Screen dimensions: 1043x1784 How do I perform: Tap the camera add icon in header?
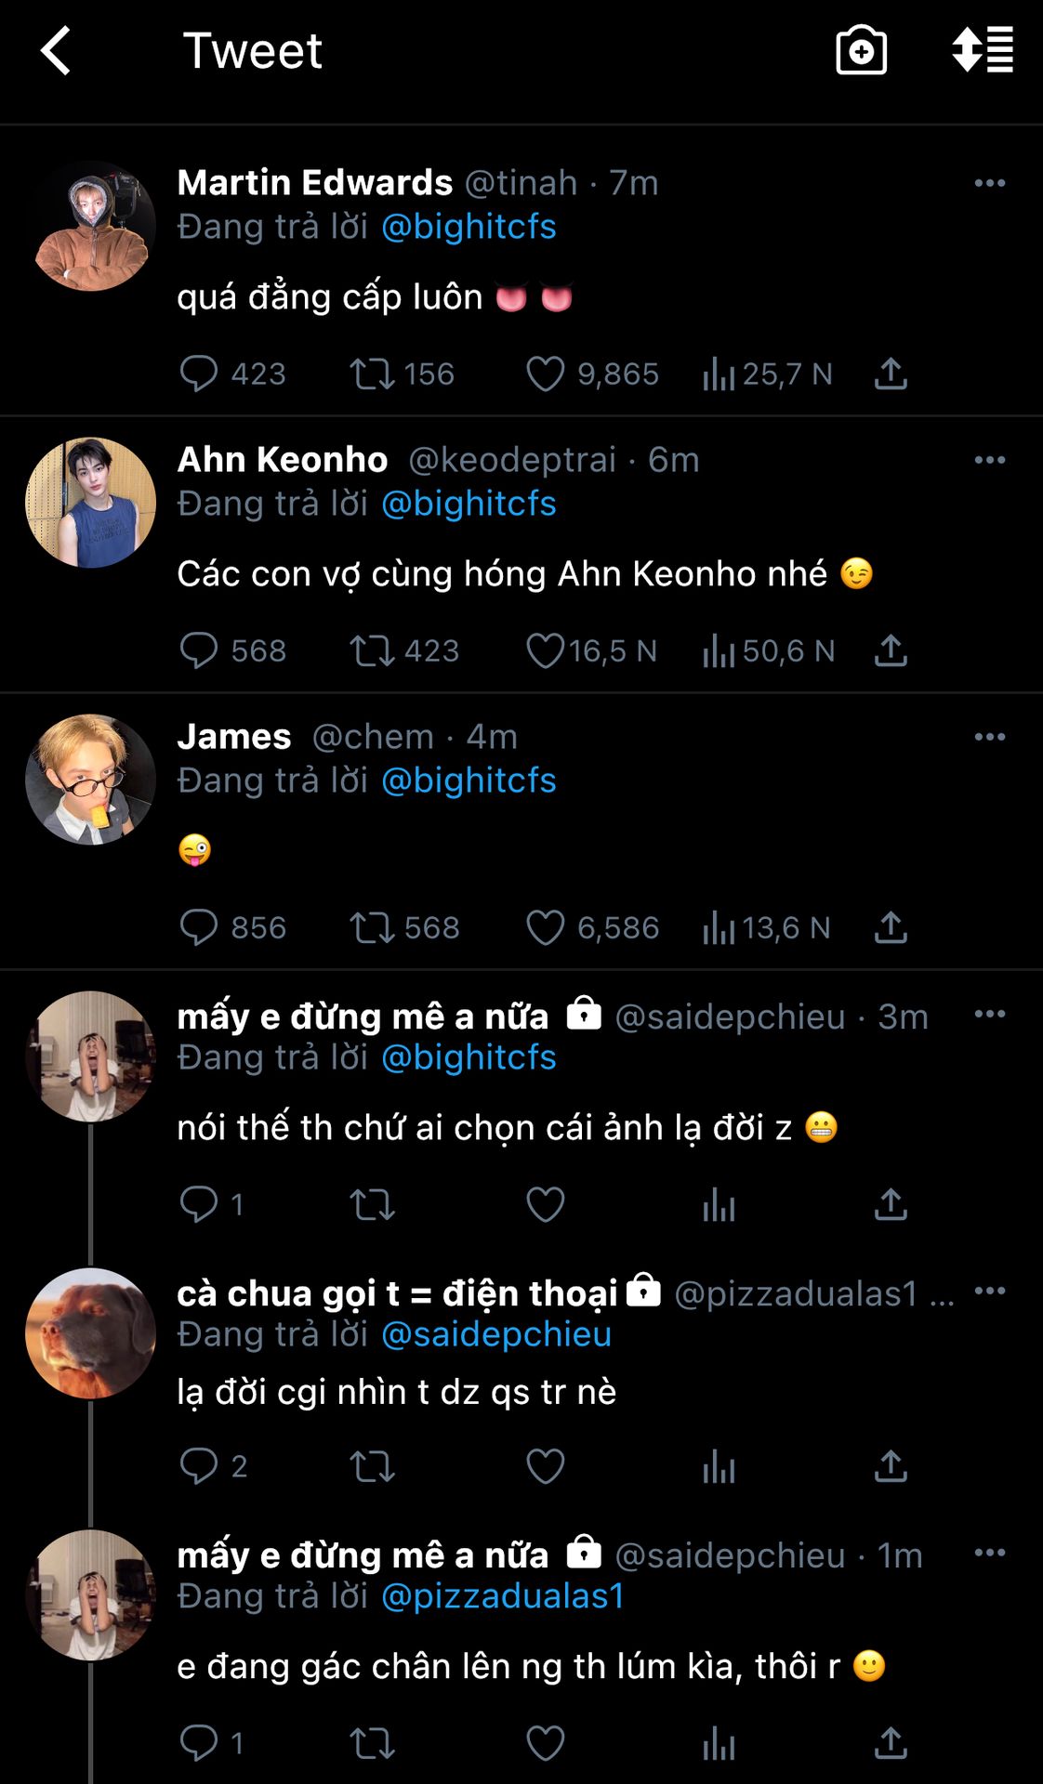click(x=861, y=50)
